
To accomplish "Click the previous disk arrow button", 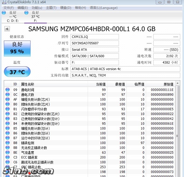I will pyautogui.click(x=7, y=29).
